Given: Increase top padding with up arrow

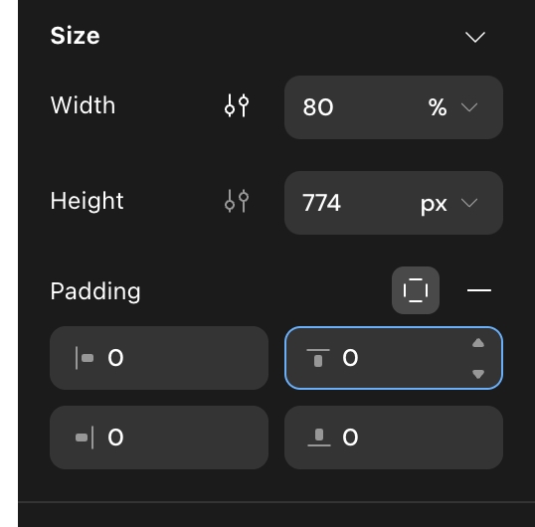Looking at the screenshot, I should (x=478, y=343).
